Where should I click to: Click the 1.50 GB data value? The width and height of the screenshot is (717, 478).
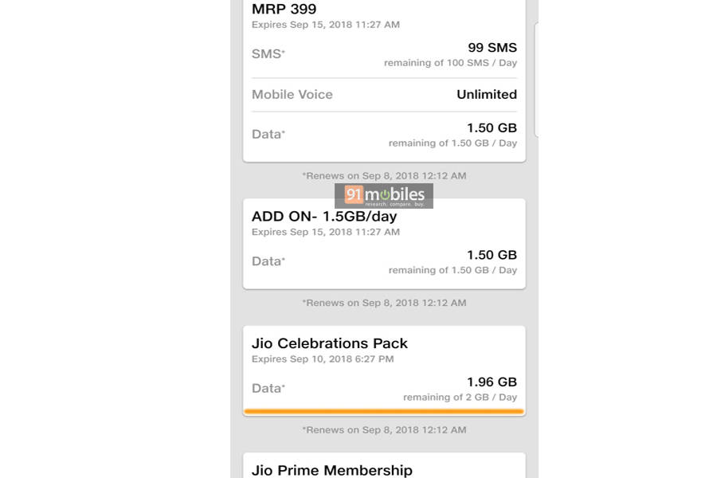(x=491, y=127)
